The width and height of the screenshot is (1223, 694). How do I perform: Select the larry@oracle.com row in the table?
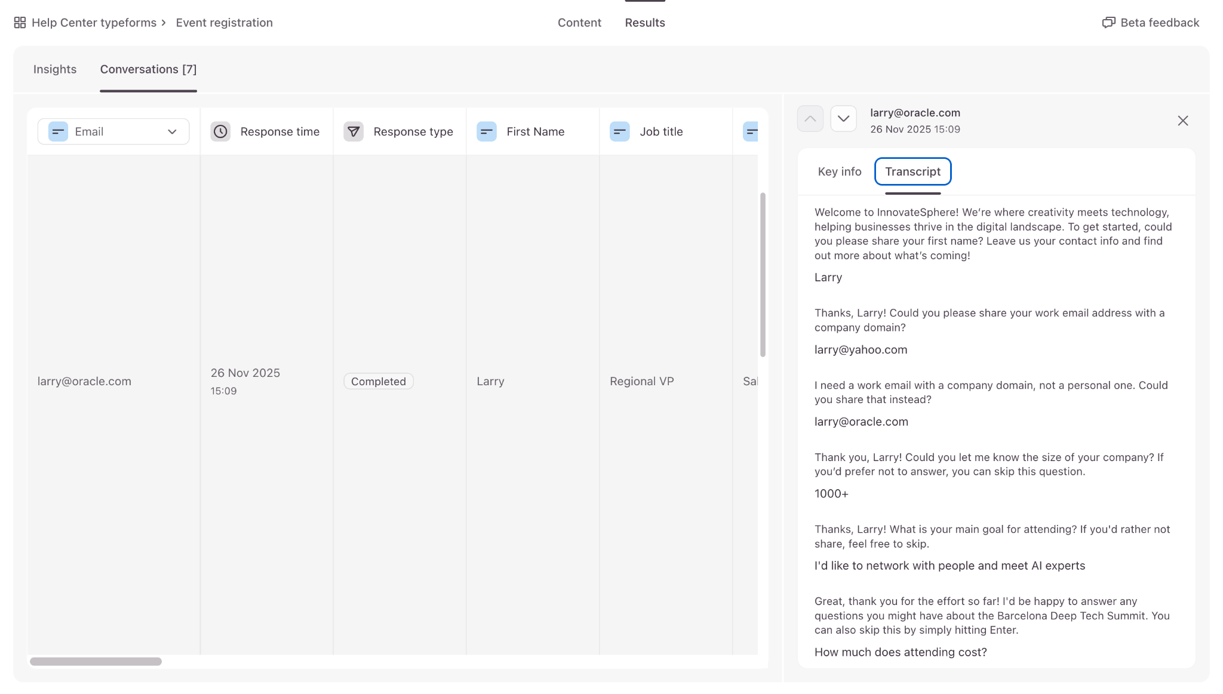(84, 381)
